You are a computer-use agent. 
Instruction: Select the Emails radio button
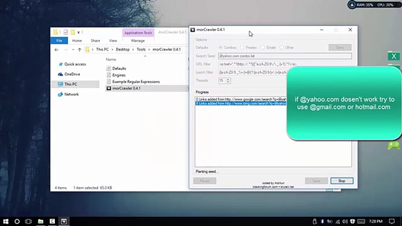[262, 48]
